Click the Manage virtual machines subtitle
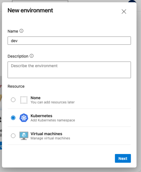The width and height of the screenshot is (141, 172). click(50, 138)
